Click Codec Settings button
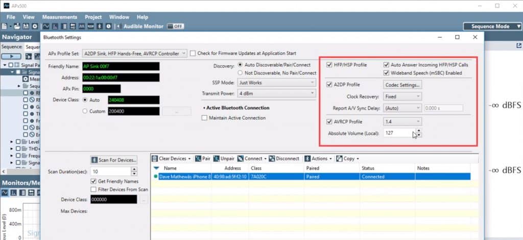 coord(402,85)
